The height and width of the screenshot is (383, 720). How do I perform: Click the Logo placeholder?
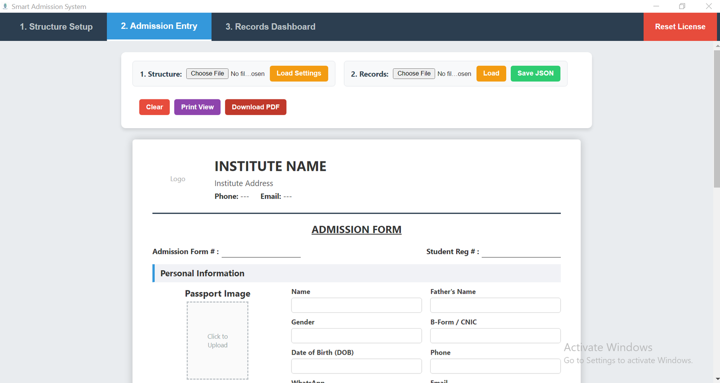178,179
